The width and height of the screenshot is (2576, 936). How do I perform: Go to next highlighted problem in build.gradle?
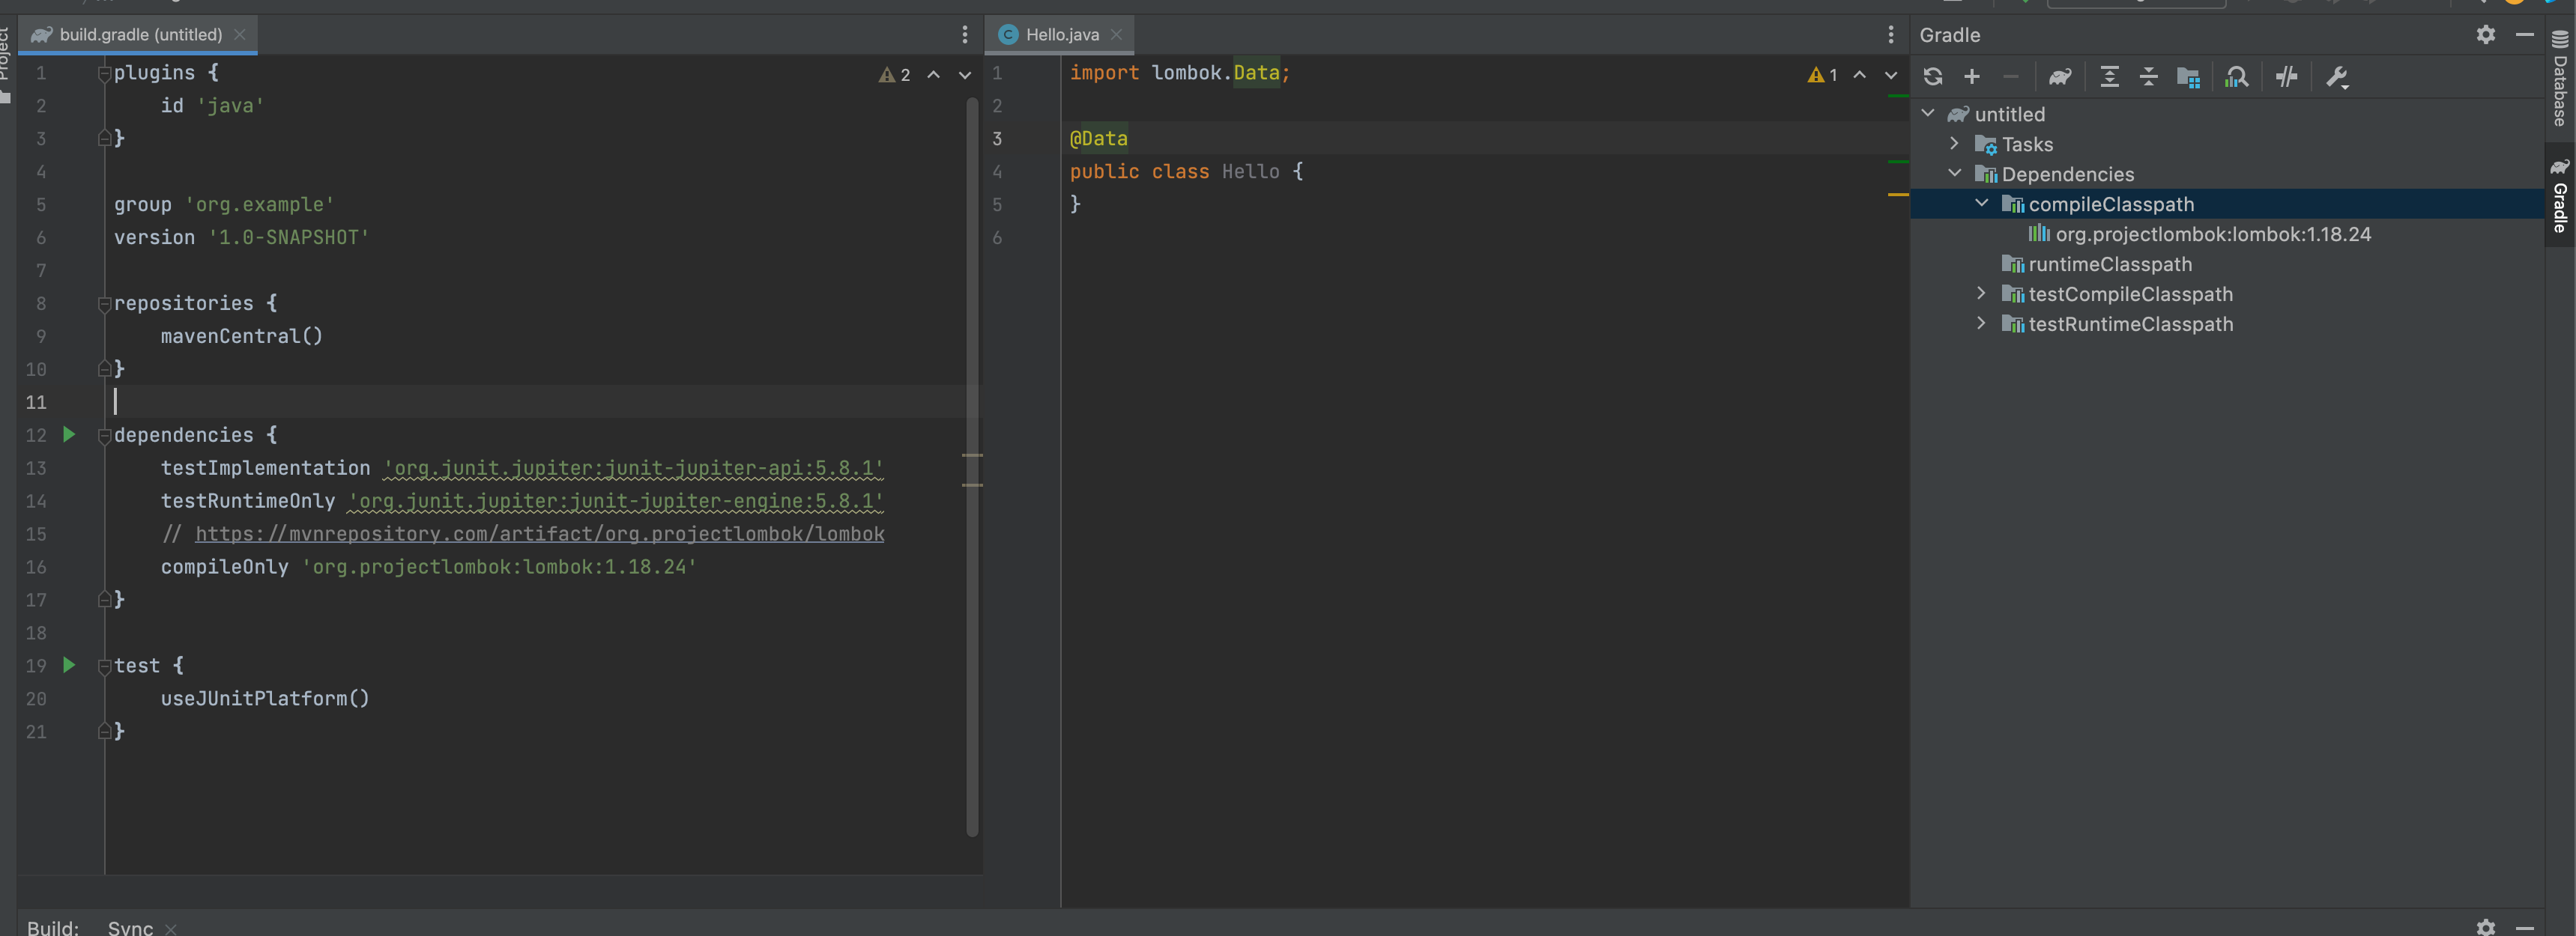coord(964,75)
